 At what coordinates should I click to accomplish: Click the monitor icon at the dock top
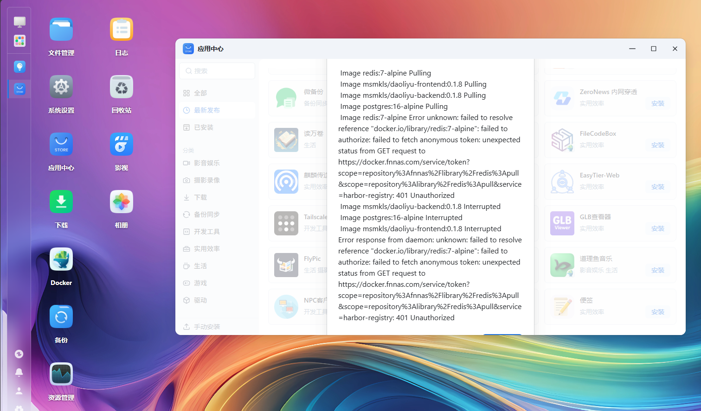(19, 22)
